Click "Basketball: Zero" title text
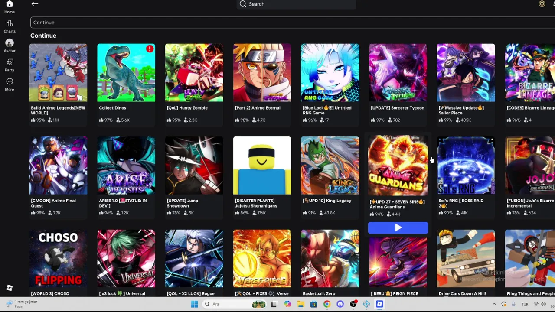555x312 pixels. 319,293
